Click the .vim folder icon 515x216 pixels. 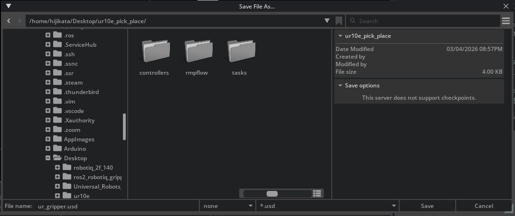click(x=57, y=102)
